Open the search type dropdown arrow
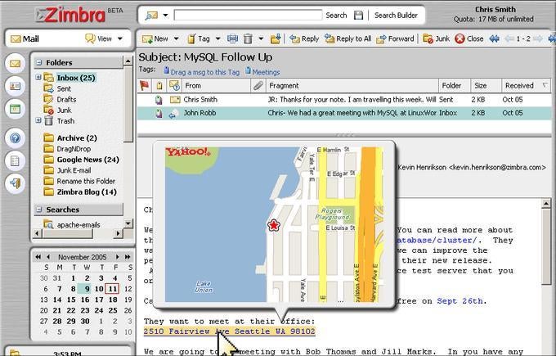This screenshot has width=556, height=356. (165, 16)
